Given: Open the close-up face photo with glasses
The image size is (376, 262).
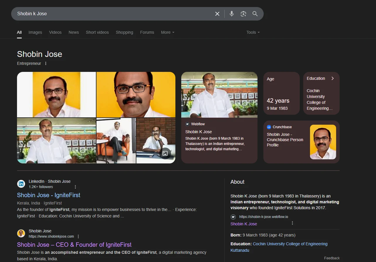Looking at the screenshot, I should 136,95.
